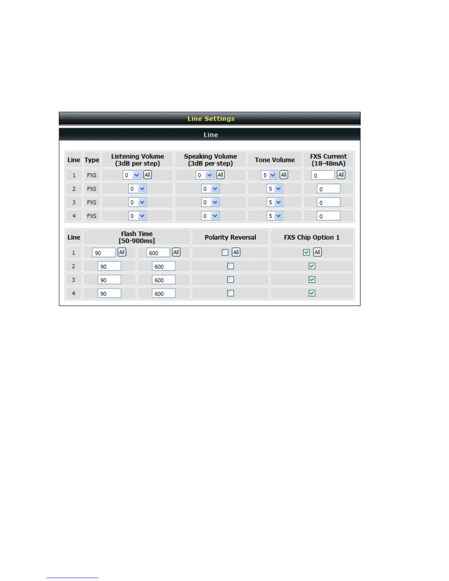Click the Listening Volume column header
The width and height of the screenshot is (449, 581).
click(x=138, y=160)
